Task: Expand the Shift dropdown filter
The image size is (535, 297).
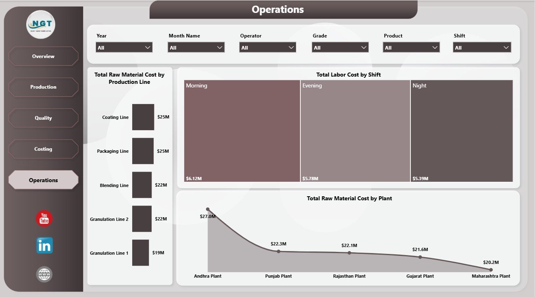Action: (x=482, y=48)
